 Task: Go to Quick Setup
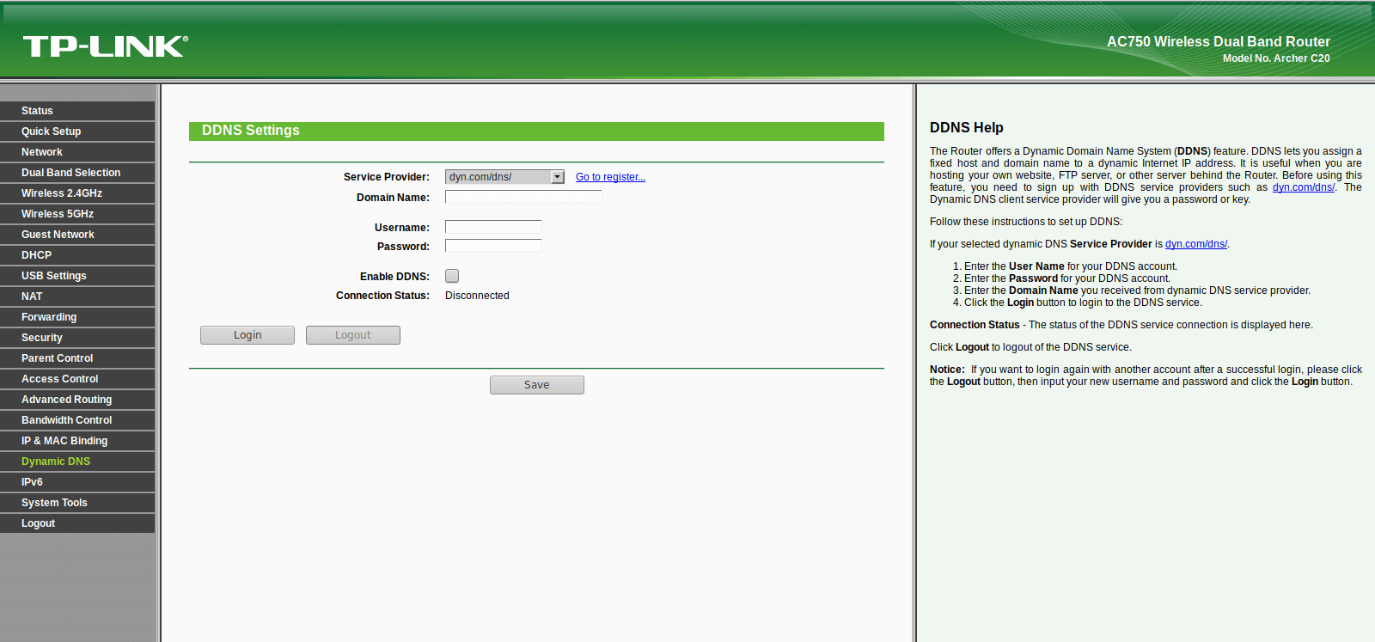tap(77, 131)
